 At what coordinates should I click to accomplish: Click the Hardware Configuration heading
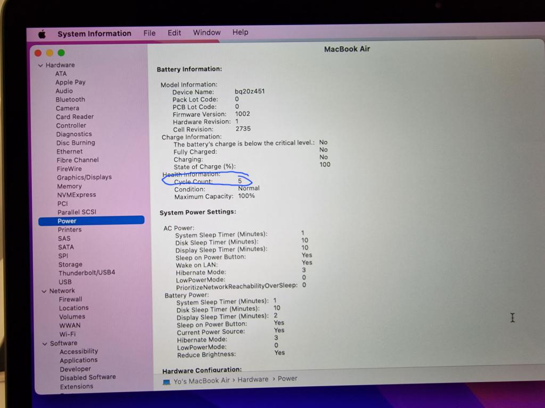tap(202, 370)
